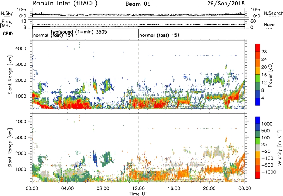283x196 pixels.
Task: Click the 'Nave' legend label
Action: coord(269,25)
